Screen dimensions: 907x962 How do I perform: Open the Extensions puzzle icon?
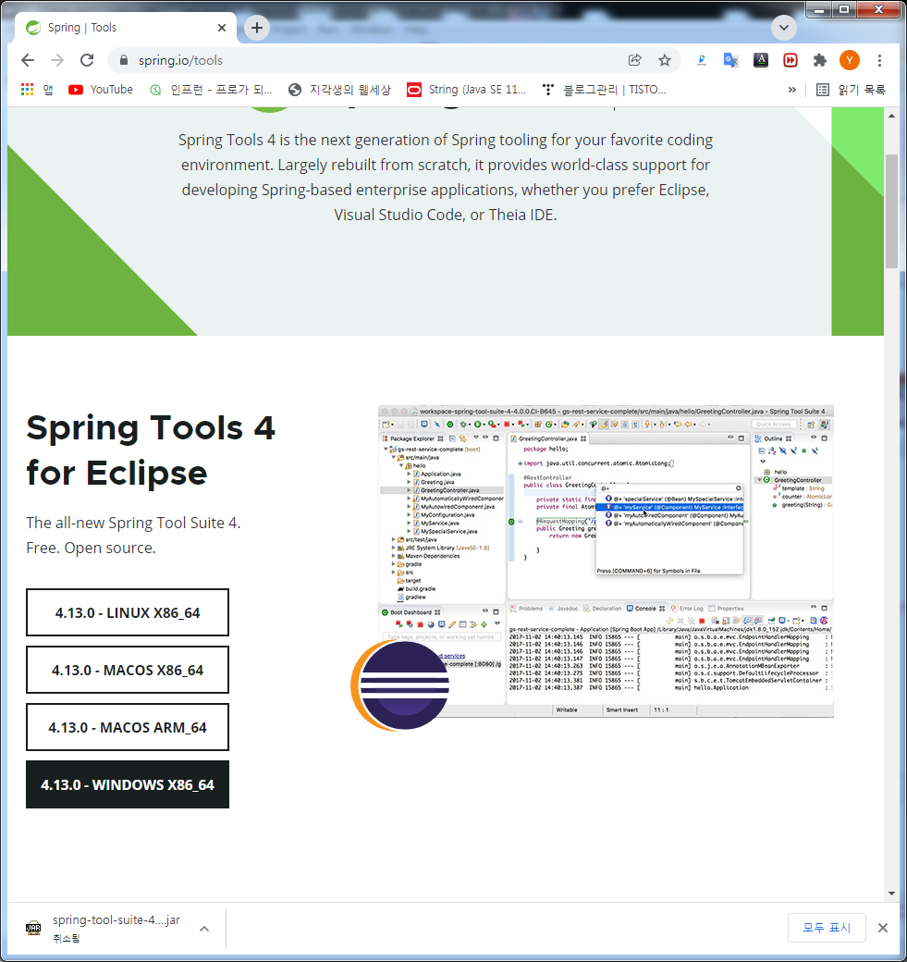(x=820, y=60)
